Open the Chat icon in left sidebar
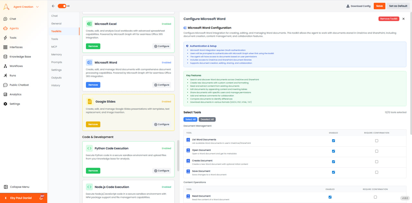The image size is (412, 203). (x=5, y=19)
